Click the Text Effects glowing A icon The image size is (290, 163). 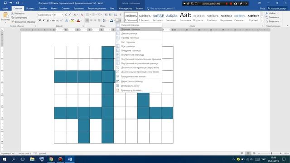[67, 20]
